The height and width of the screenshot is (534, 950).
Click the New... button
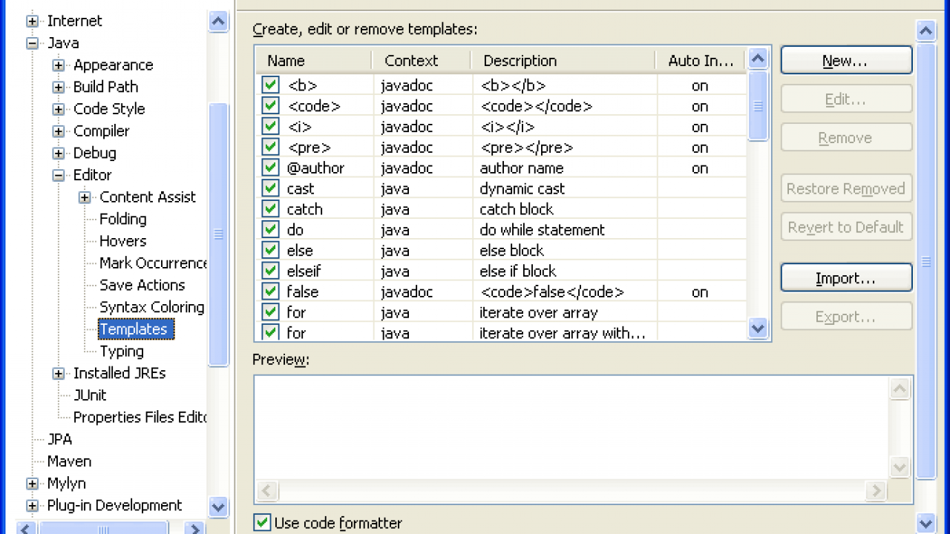pos(846,60)
